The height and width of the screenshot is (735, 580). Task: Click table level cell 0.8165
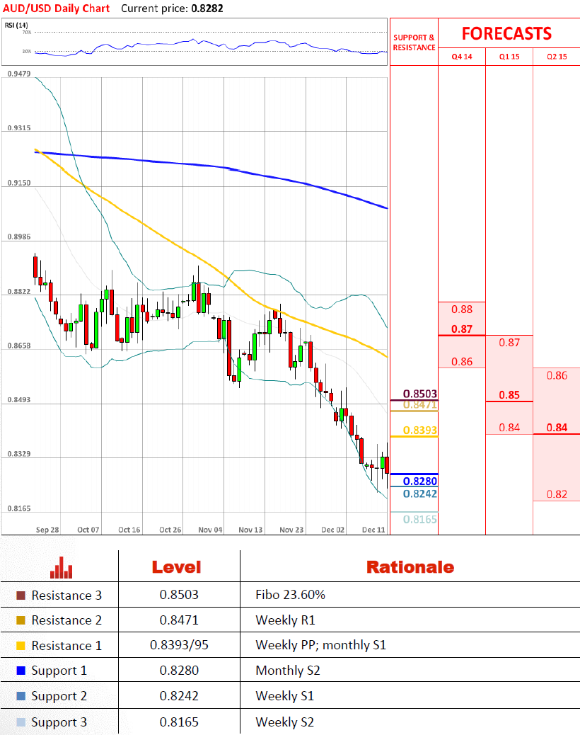tap(179, 722)
